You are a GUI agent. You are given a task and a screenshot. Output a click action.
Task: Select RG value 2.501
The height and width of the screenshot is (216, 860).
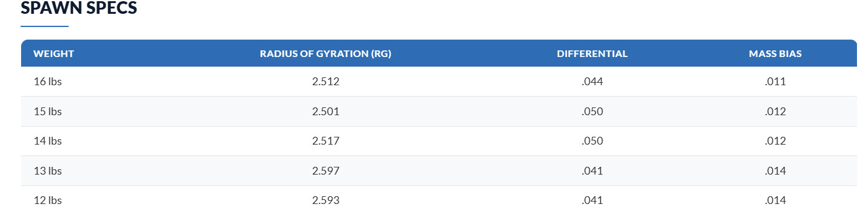click(x=326, y=112)
